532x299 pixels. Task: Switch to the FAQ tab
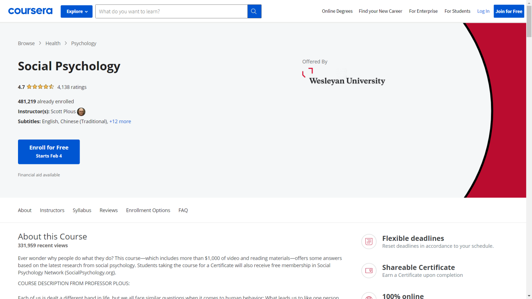click(x=183, y=210)
